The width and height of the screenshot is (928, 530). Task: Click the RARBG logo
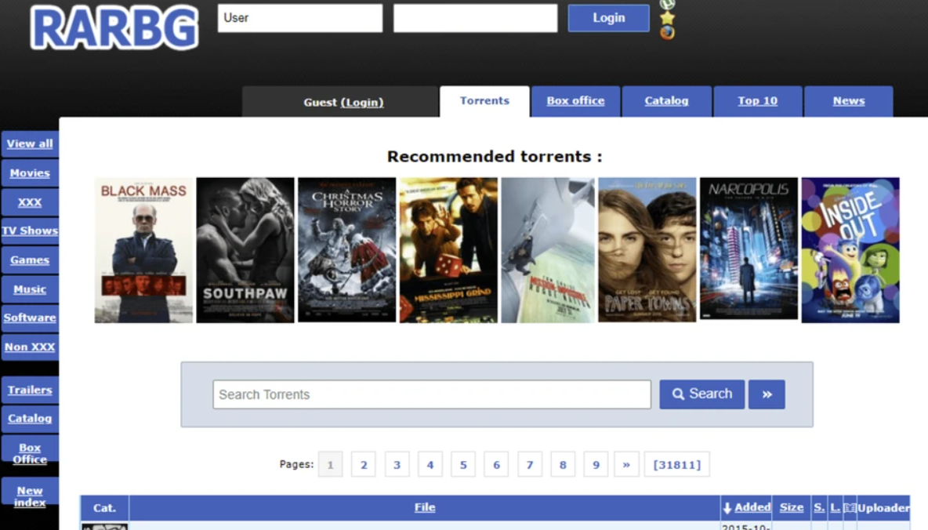[114, 27]
